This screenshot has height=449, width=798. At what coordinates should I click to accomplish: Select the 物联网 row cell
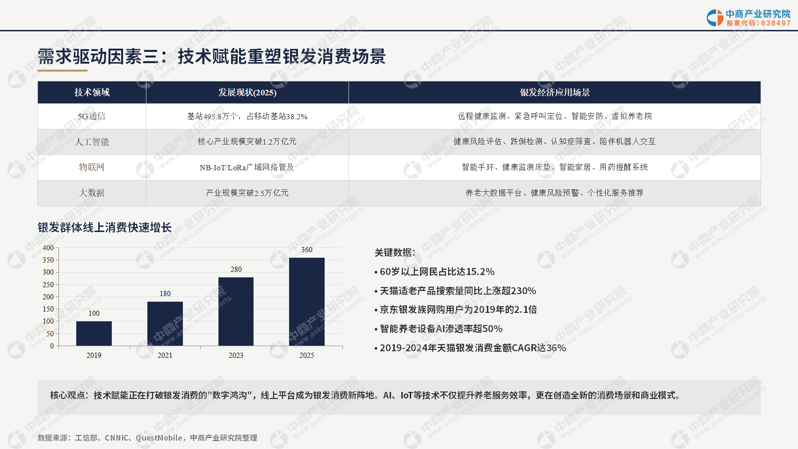click(92, 167)
